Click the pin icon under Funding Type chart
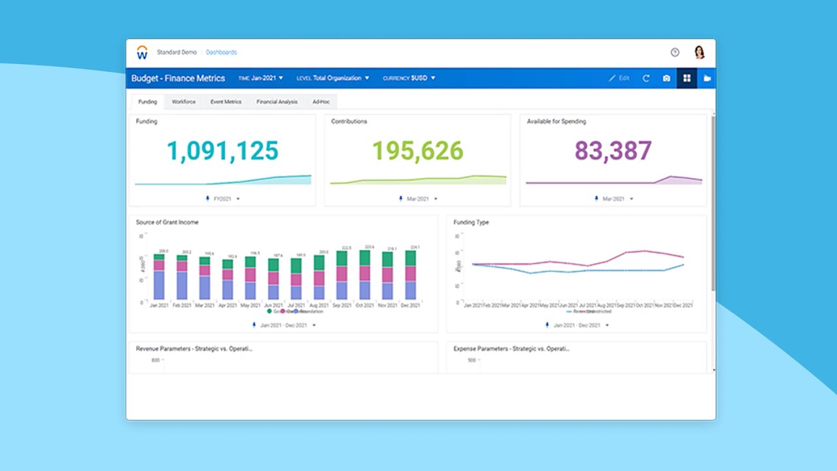 click(547, 325)
